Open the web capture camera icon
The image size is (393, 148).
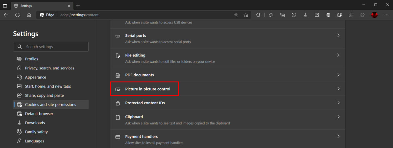click(x=340, y=15)
